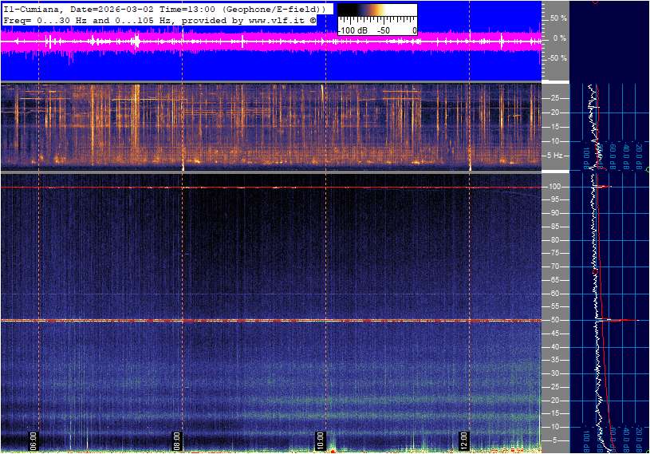Click the pink waveform amplitude strip
This screenshot has width=650, height=454.
271,40
